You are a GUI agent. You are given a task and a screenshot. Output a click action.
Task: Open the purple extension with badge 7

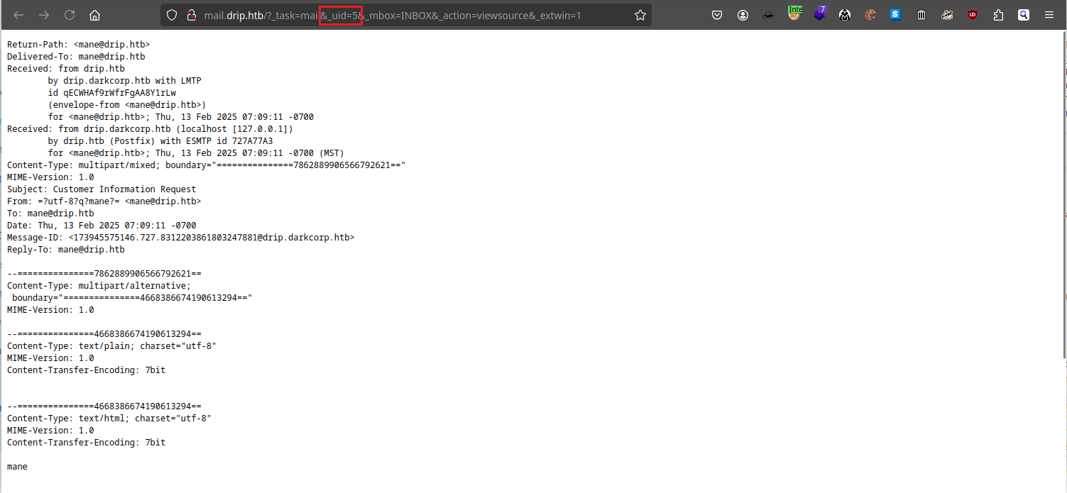coord(820,14)
